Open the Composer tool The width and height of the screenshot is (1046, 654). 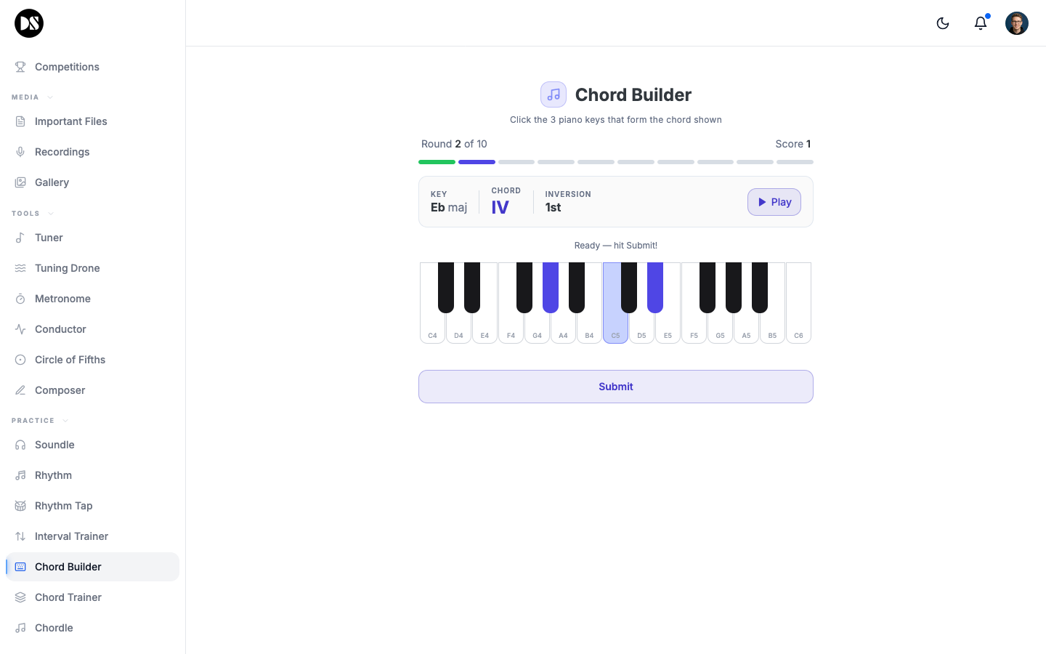tap(58, 390)
